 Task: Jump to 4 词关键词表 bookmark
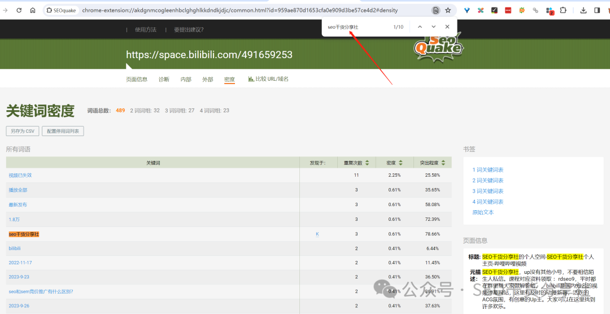coord(488,202)
